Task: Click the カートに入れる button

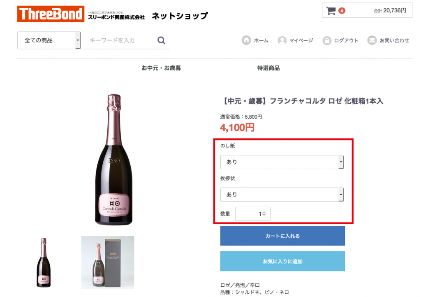Action: pyautogui.click(x=282, y=236)
